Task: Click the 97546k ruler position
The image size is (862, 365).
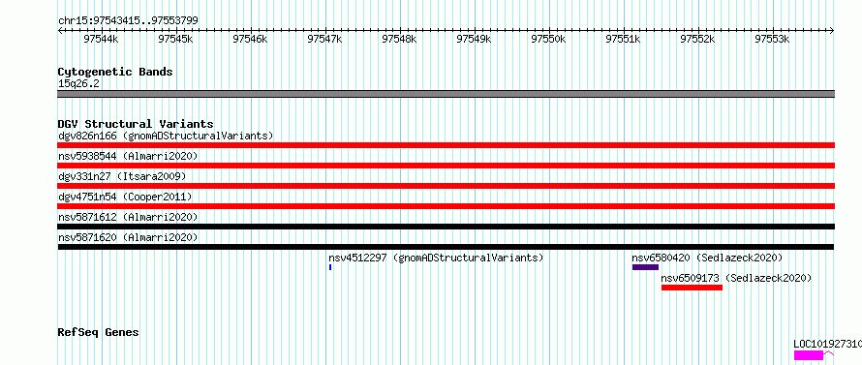Action: click(250, 39)
